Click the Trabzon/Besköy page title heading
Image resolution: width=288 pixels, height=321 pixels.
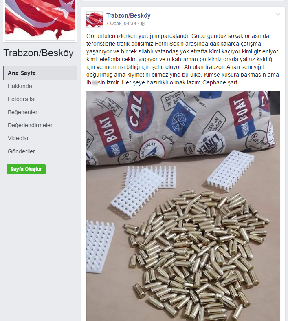click(38, 53)
